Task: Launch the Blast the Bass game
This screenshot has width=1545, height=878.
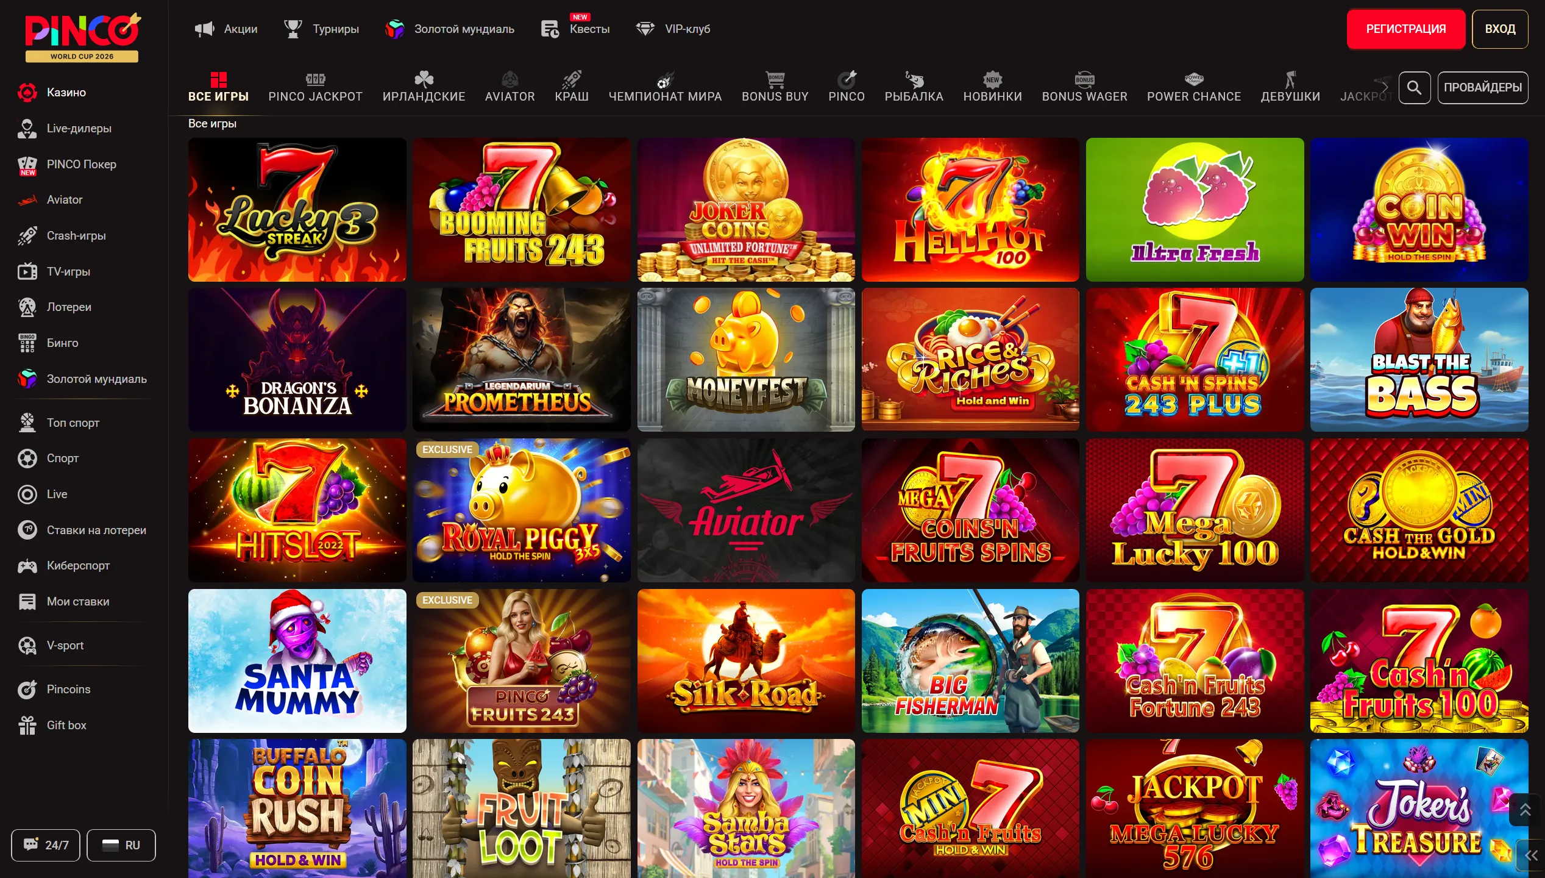Action: (x=1419, y=360)
